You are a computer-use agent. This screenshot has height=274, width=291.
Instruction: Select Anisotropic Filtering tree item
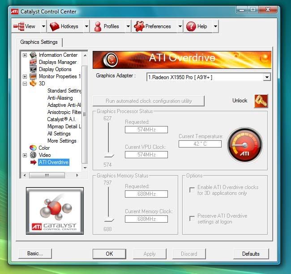click(x=64, y=112)
